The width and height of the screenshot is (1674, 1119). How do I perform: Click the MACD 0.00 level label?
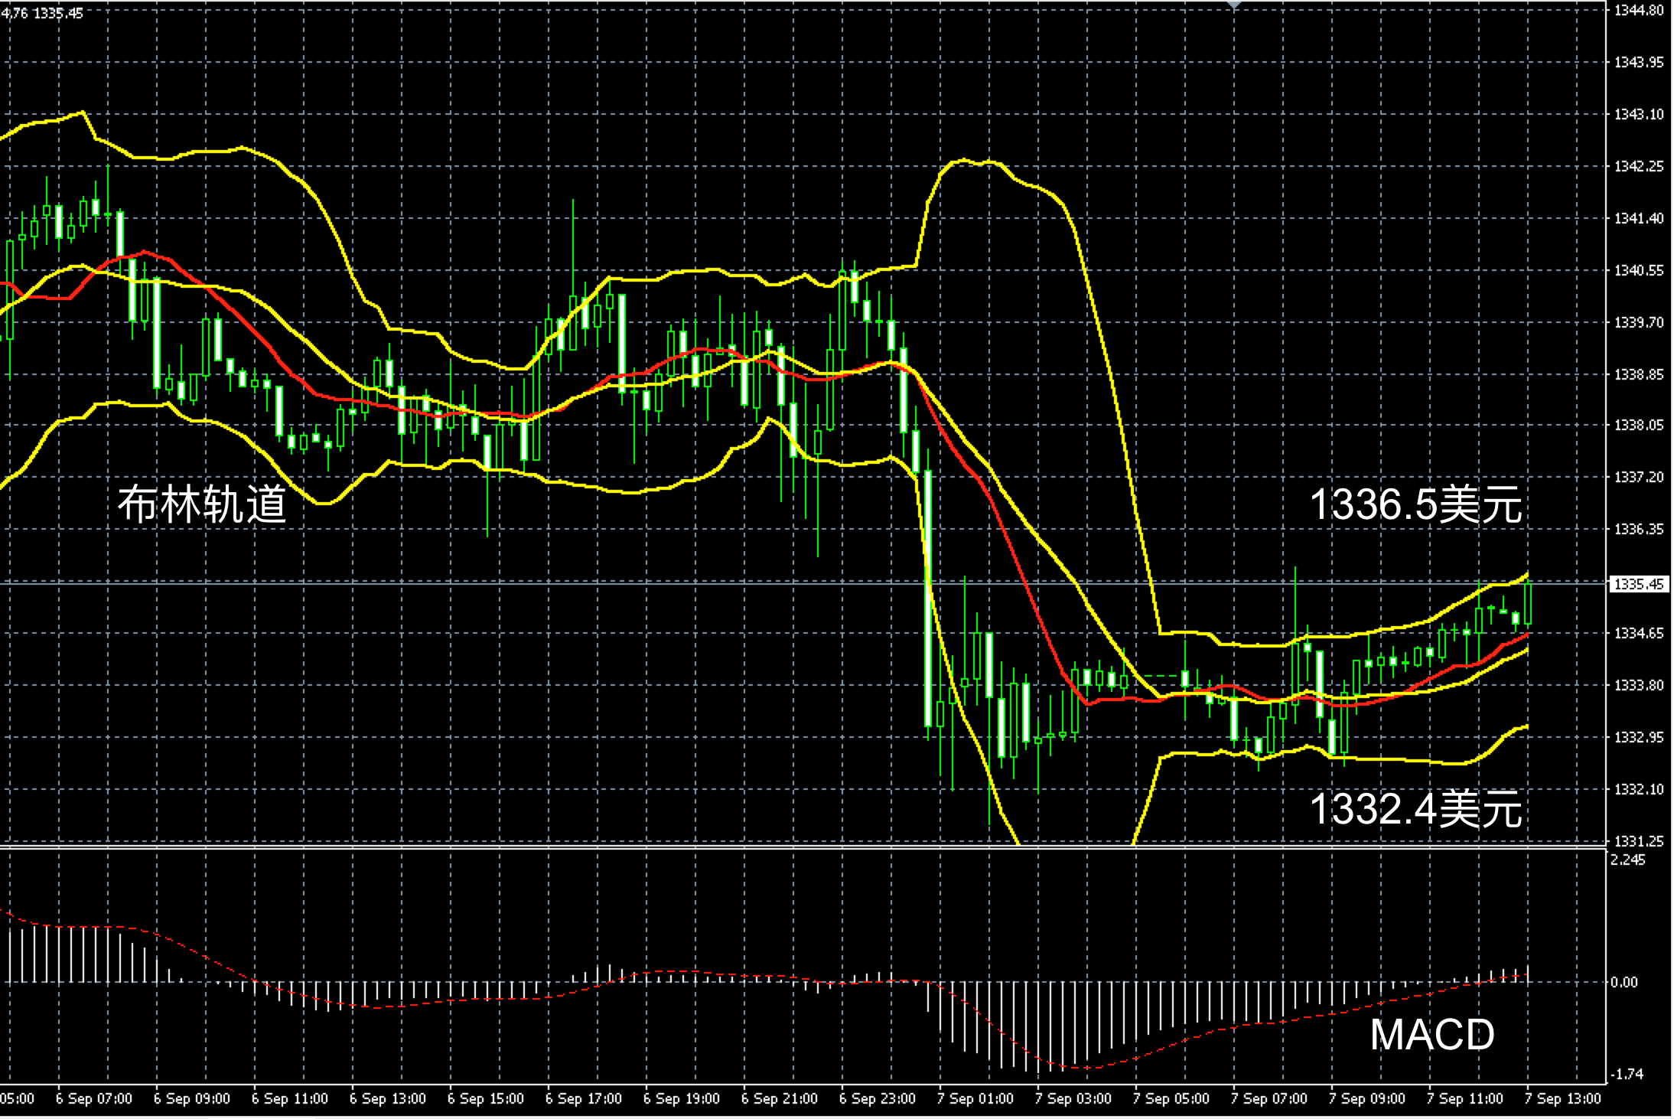point(1624,982)
